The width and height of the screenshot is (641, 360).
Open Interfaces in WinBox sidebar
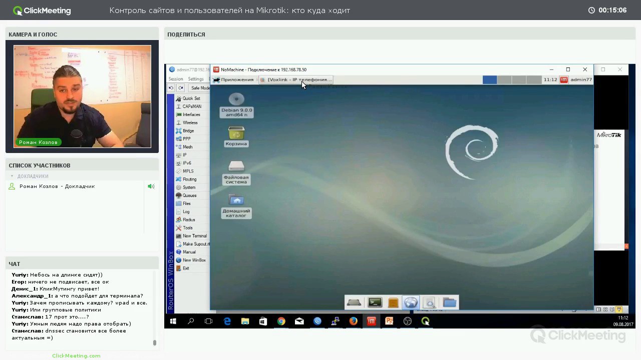[188, 114]
